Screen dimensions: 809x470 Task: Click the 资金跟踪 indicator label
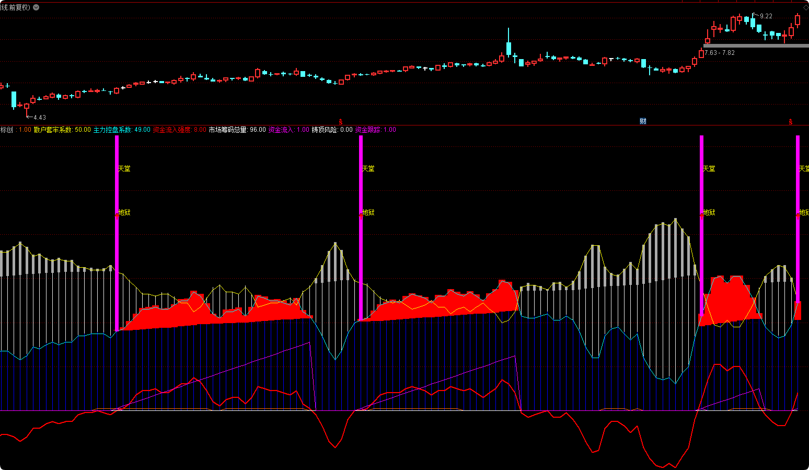pos(368,130)
